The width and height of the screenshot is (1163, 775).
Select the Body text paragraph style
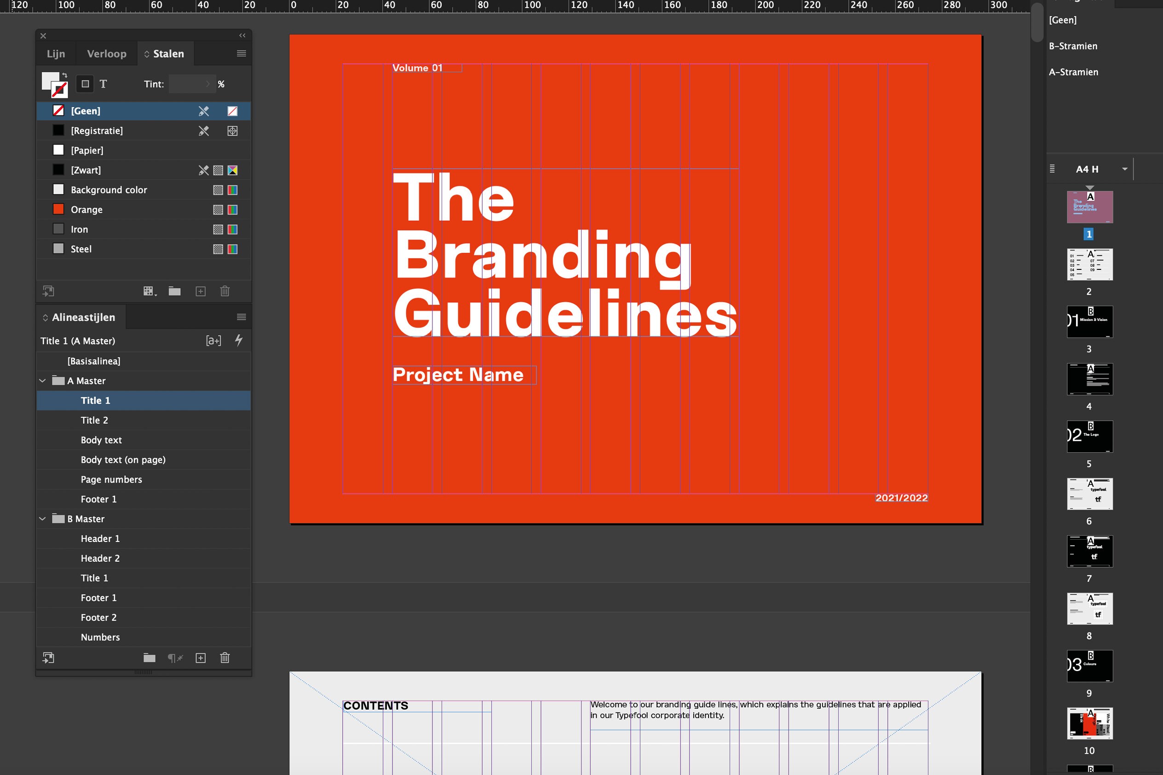tap(101, 440)
